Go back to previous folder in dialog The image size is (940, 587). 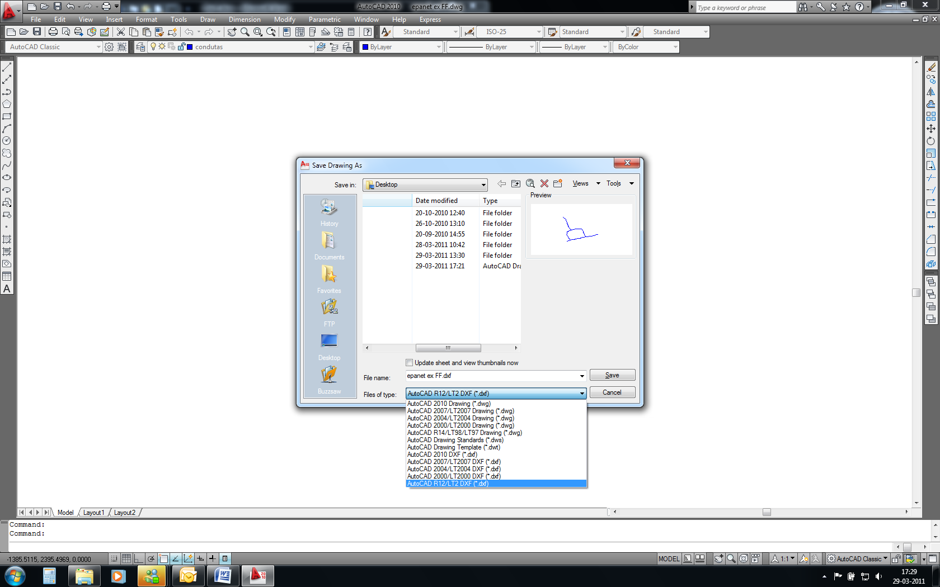point(502,183)
